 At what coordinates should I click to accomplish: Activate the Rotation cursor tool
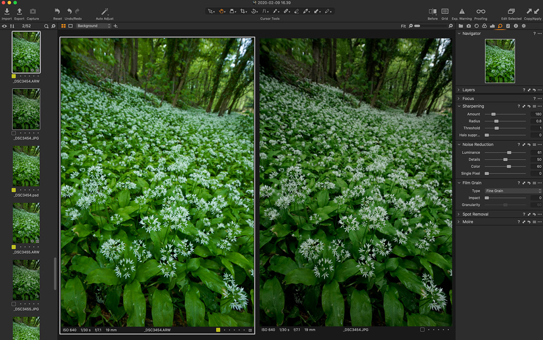(255, 11)
